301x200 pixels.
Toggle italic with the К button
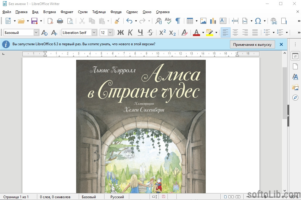[130, 32]
